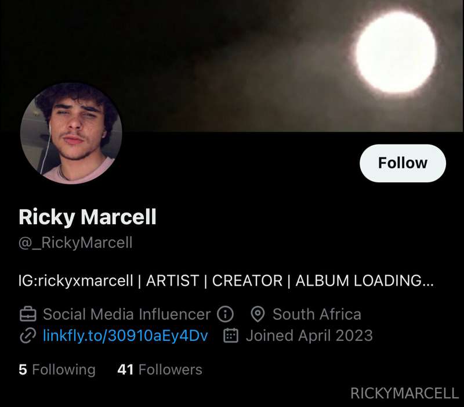This screenshot has width=464, height=407.
Task: Click the briefcase professional category icon
Action: 27,315
